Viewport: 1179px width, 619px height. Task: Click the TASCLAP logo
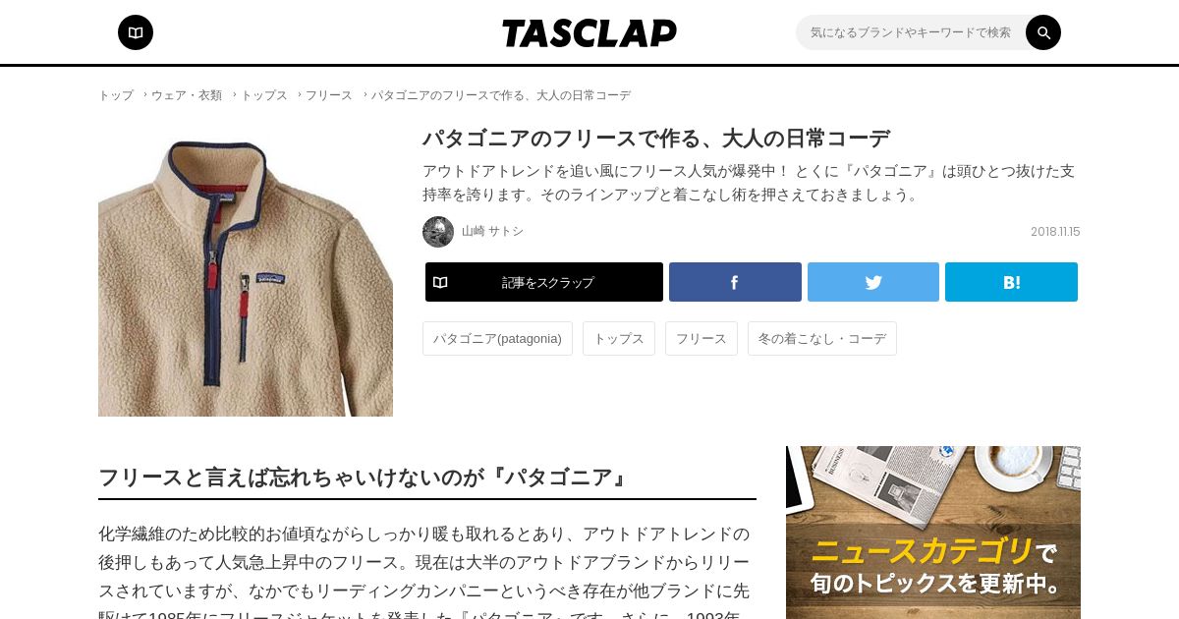(589, 33)
